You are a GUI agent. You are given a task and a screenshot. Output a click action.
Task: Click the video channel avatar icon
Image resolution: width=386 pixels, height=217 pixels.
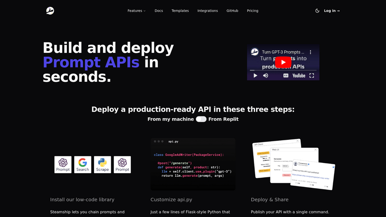coord(254,52)
